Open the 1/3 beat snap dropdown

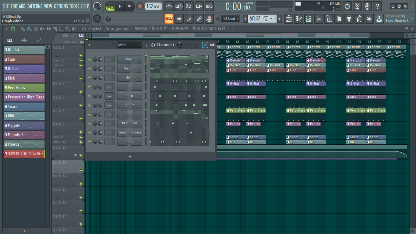231,19
